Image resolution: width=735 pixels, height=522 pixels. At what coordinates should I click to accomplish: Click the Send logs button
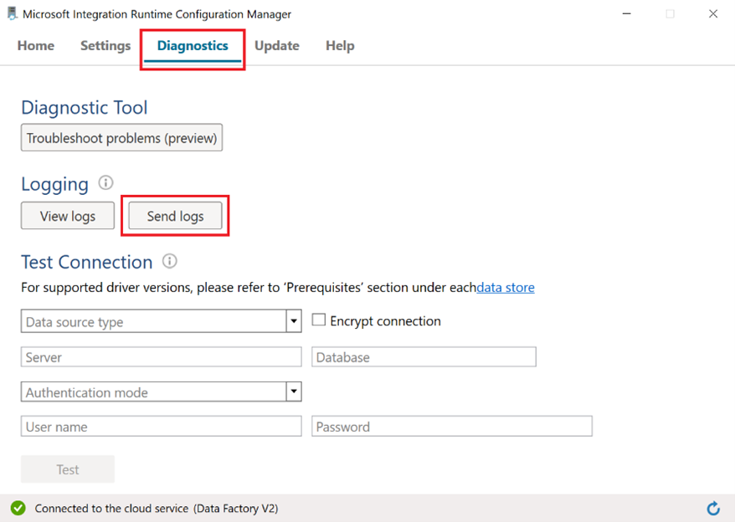click(175, 215)
